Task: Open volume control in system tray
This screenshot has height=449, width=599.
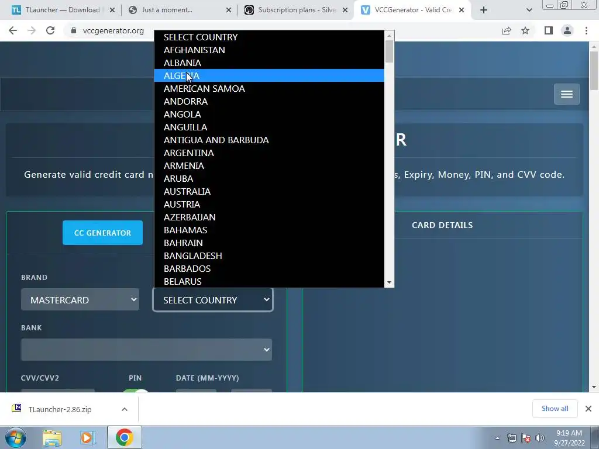Action: [x=540, y=438]
